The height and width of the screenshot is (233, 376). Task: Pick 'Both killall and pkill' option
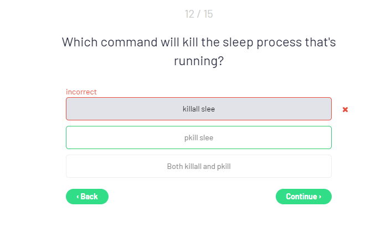coord(198,166)
